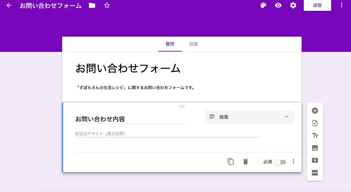Add a section from the sidebar
The image size is (351, 192).
coord(315,173)
